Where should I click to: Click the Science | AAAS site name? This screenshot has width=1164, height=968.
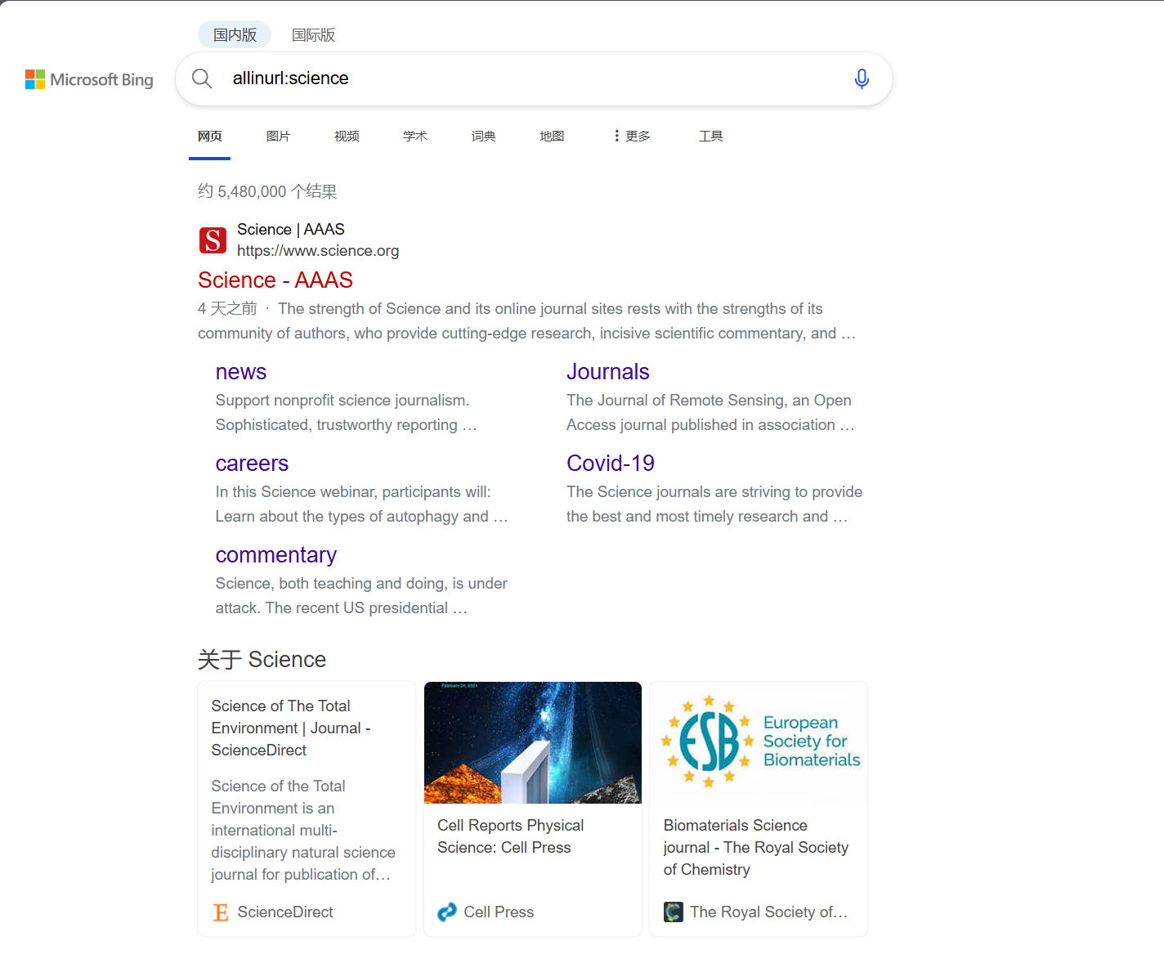click(291, 230)
